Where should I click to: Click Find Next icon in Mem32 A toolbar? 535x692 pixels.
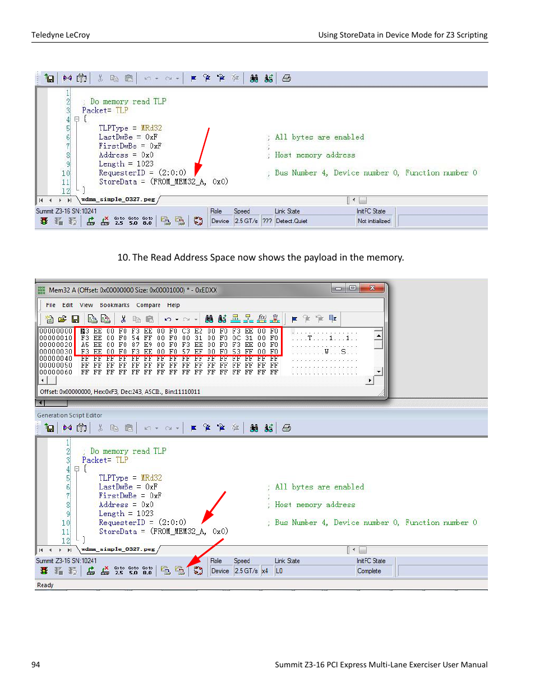(222, 319)
